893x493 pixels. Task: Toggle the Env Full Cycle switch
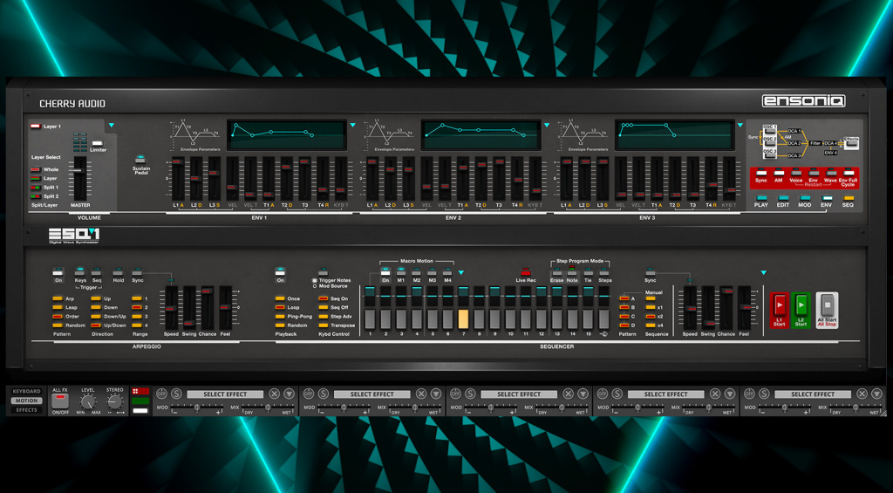coord(849,172)
